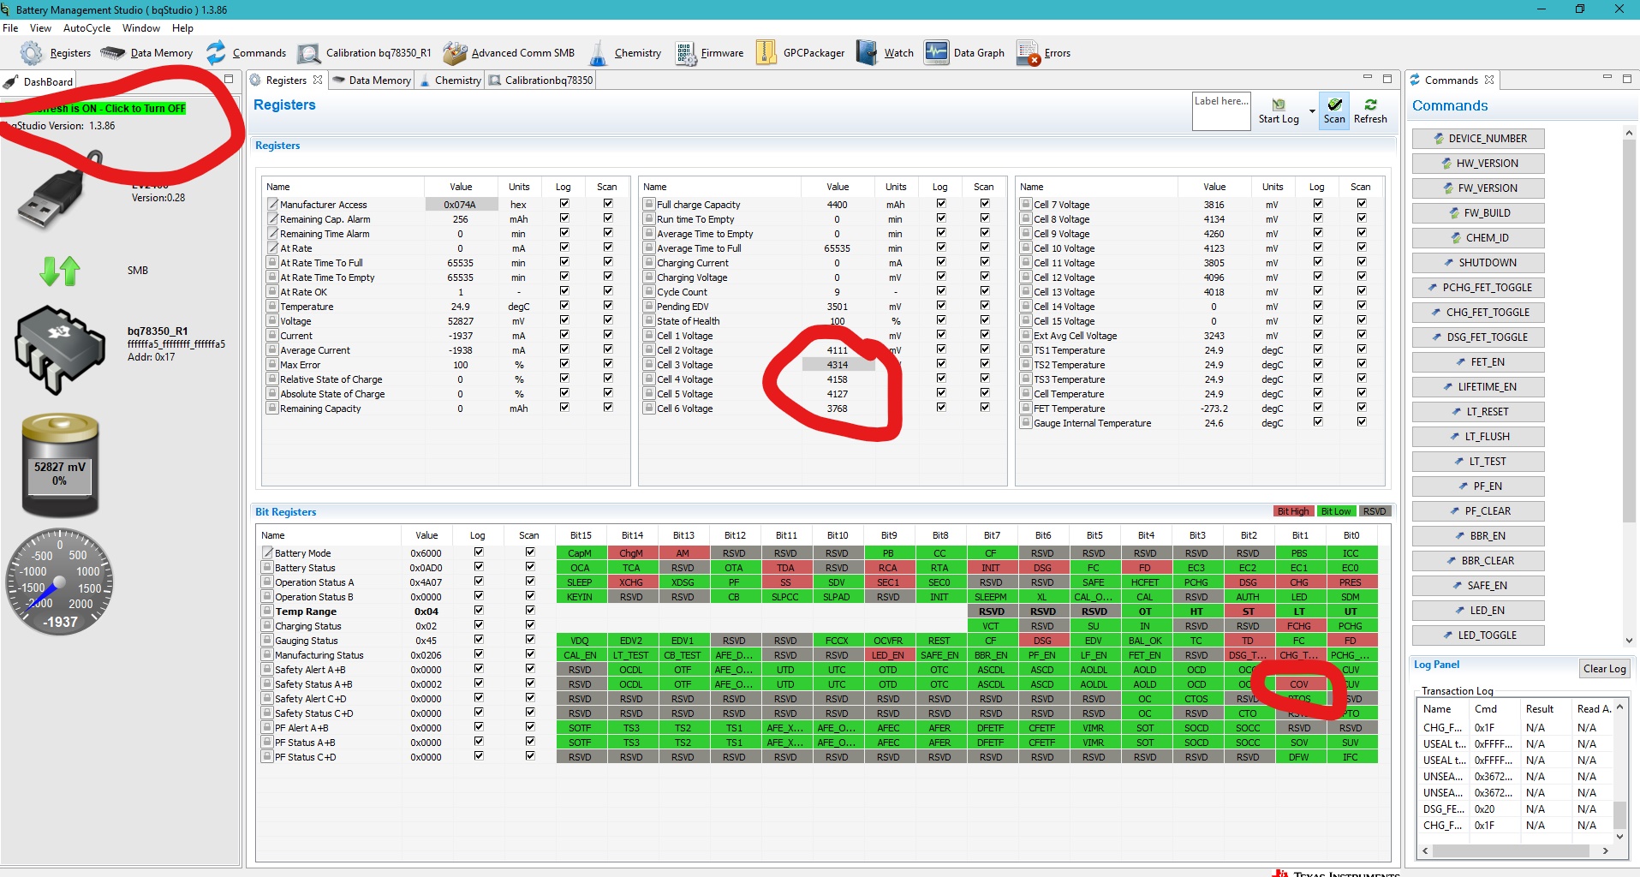Toggle Scan checkbox for Temperature row
The width and height of the screenshot is (1640, 877).
click(607, 306)
